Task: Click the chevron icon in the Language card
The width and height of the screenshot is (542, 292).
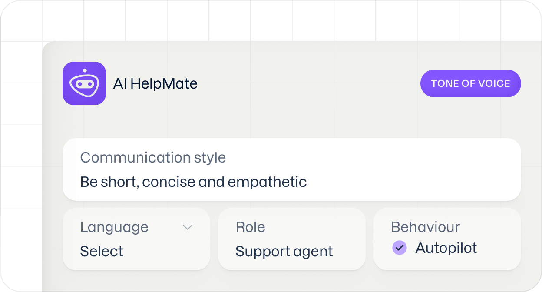Action: pyautogui.click(x=187, y=227)
